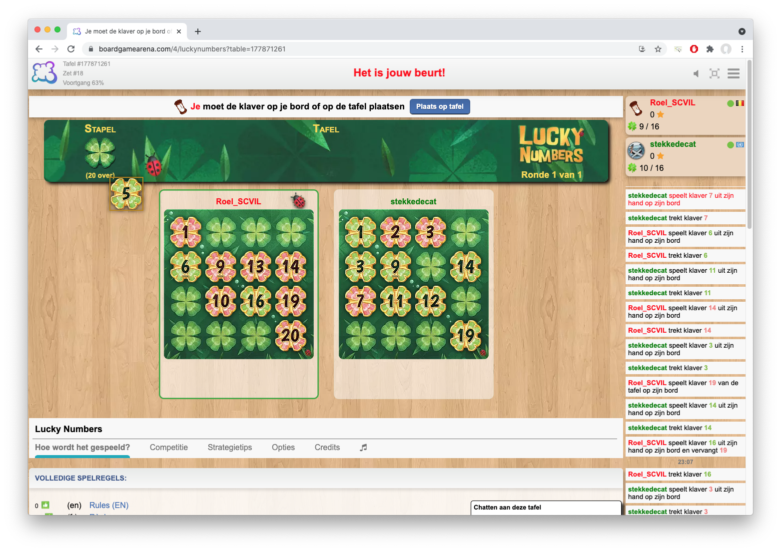This screenshot has height=552, width=781.
Task: Click Roel_SCVIL name above the board
Action: (x=238, y=202)
